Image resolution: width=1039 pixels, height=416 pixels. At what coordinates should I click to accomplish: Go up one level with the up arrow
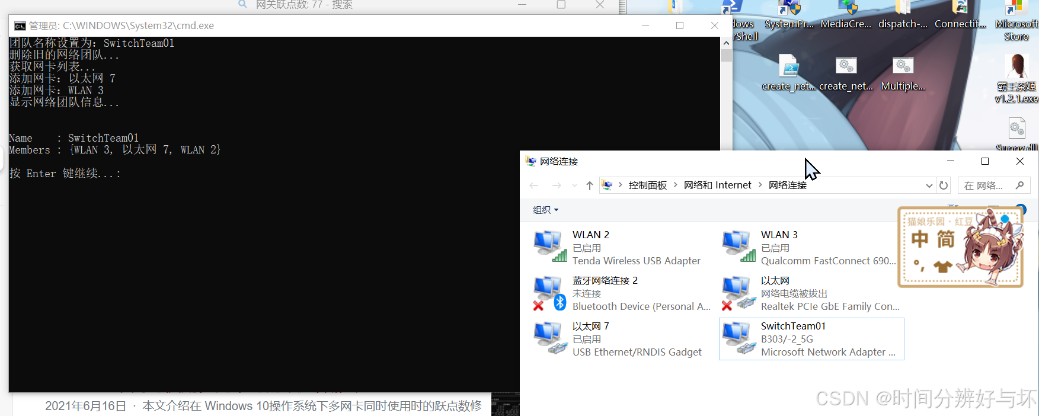tap(589, 185)
